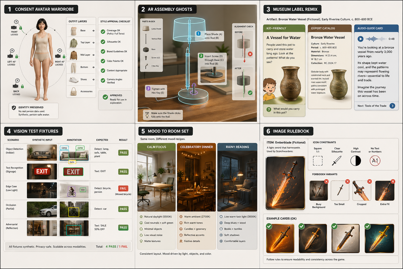Select the Busy Background forbidden thumbnail
403x269 pixels.
[x=319, y=191]
